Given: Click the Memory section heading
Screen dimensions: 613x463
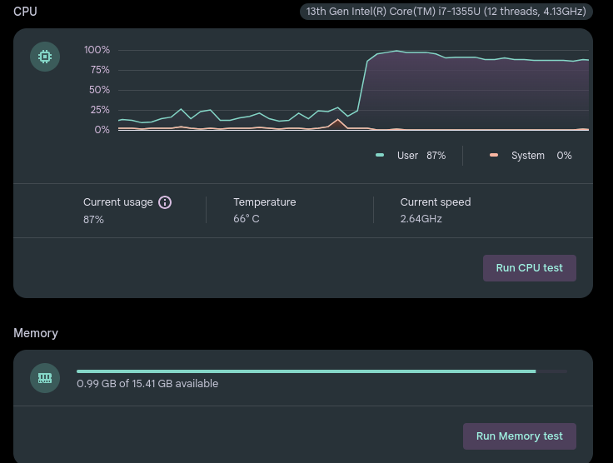Looking at the screenshot, I should 36,333.
